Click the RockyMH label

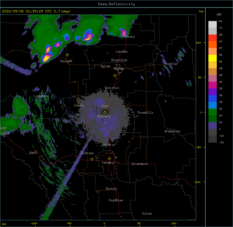pyautogui.click(x=66, y=61)
